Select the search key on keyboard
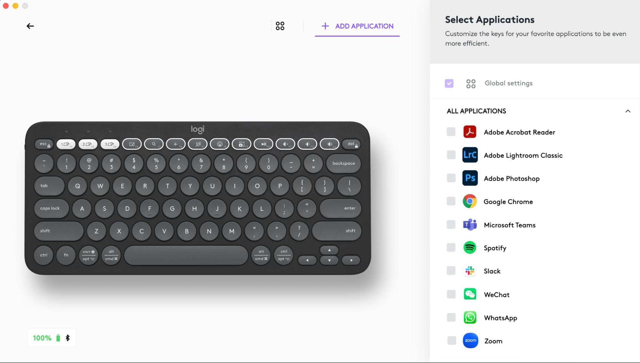This screenshot has width=640, height=363. pos(154,144)
